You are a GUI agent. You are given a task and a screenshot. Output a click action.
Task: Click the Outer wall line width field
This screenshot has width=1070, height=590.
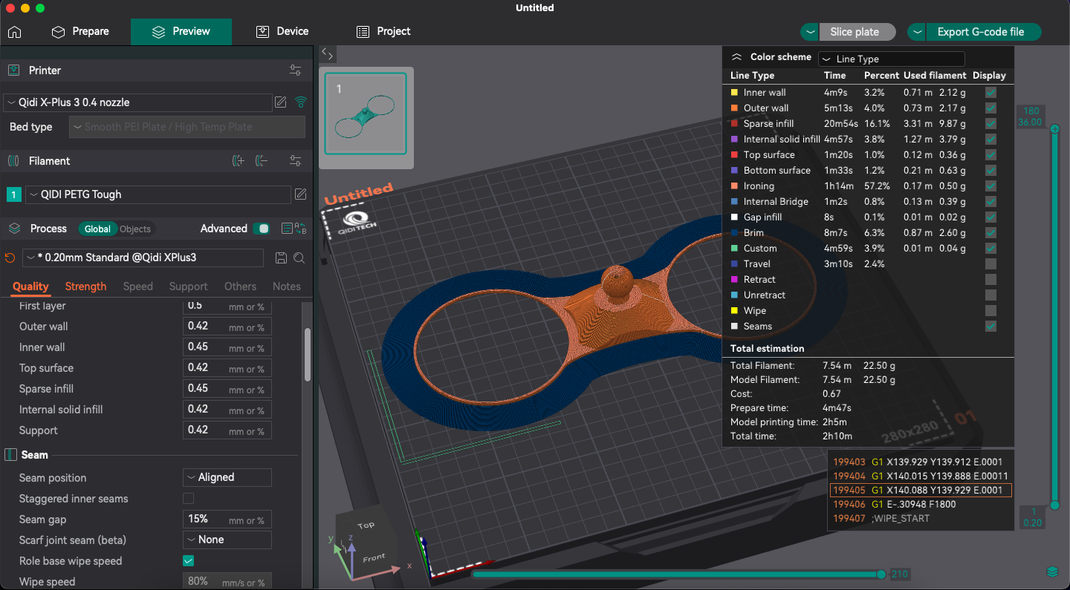coord(227,327)
